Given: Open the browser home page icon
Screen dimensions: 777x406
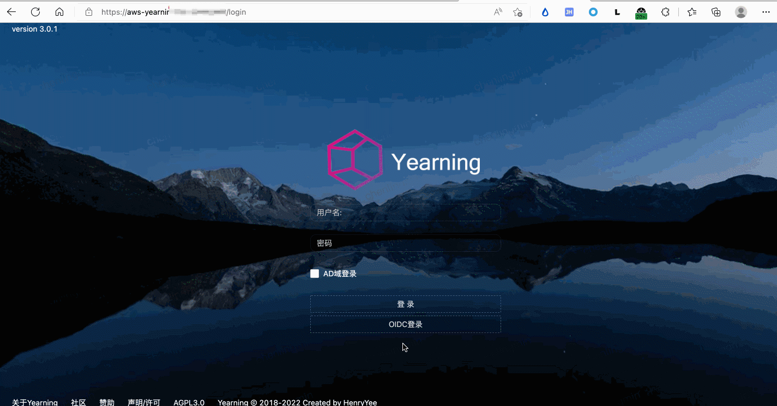Looking at the screenshot, I should 59,12.
